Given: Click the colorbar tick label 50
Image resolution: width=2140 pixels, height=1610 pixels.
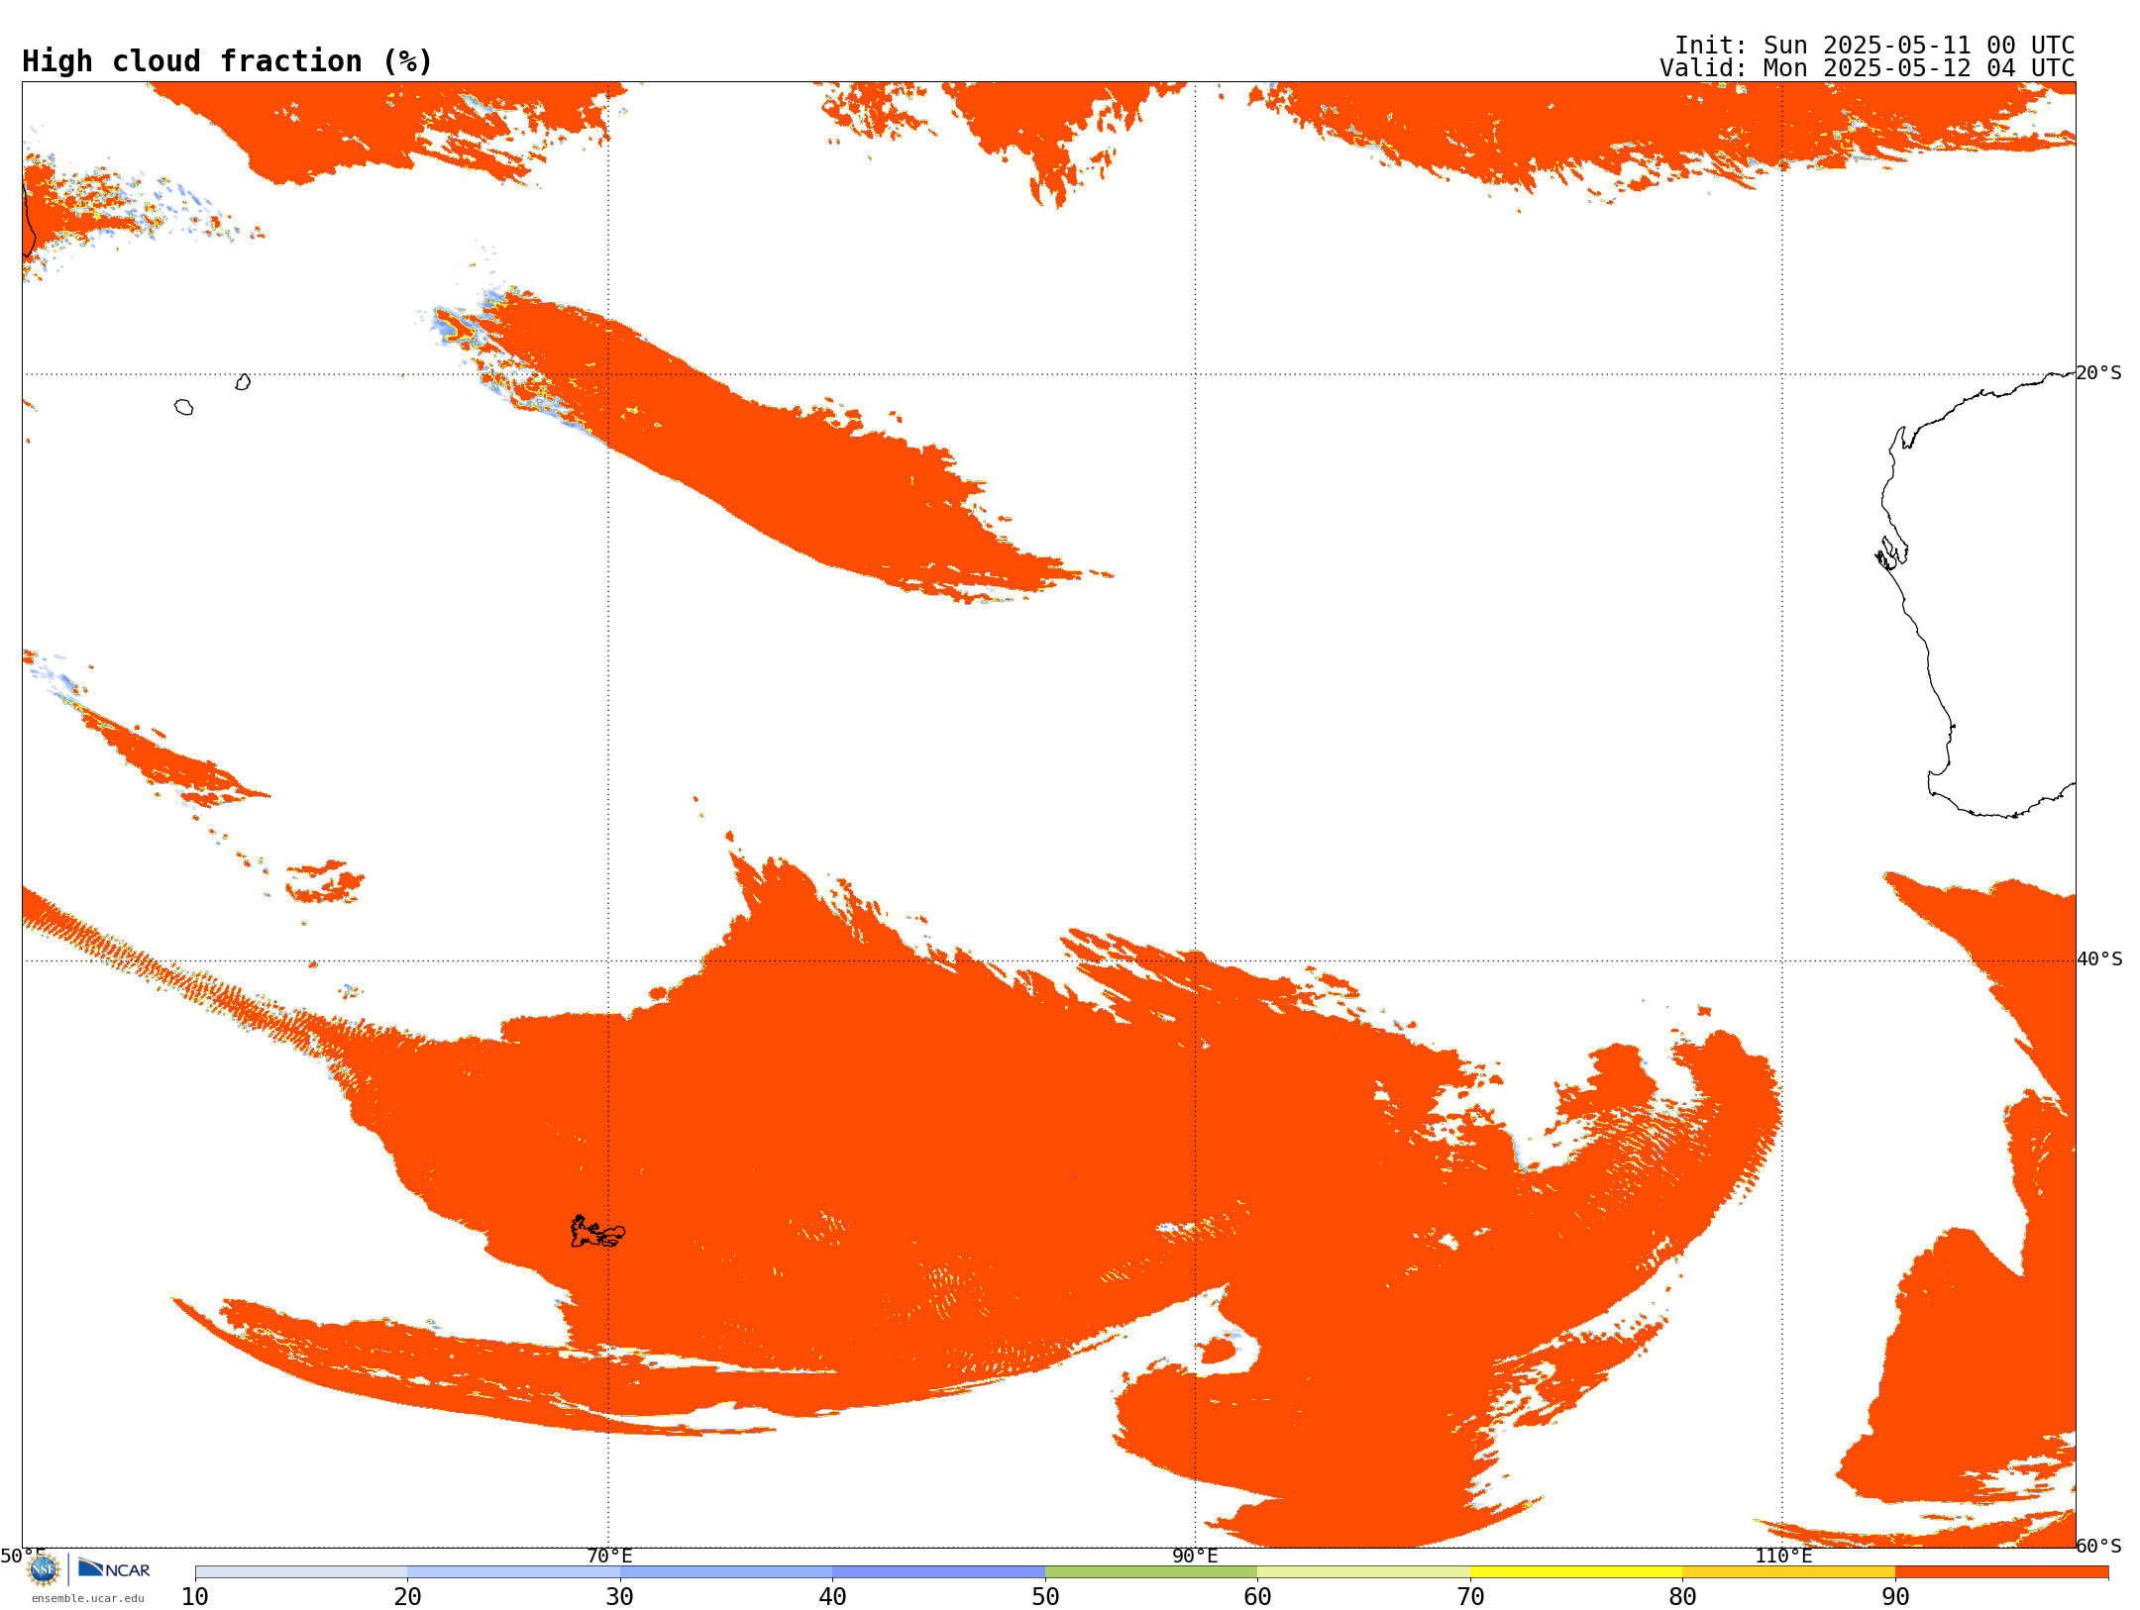Looking at the screenshot, I should [1045, 1597].
